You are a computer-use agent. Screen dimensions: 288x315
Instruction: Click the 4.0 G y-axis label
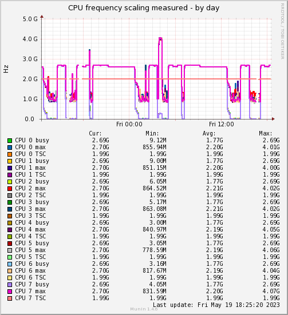pos(30,39)
